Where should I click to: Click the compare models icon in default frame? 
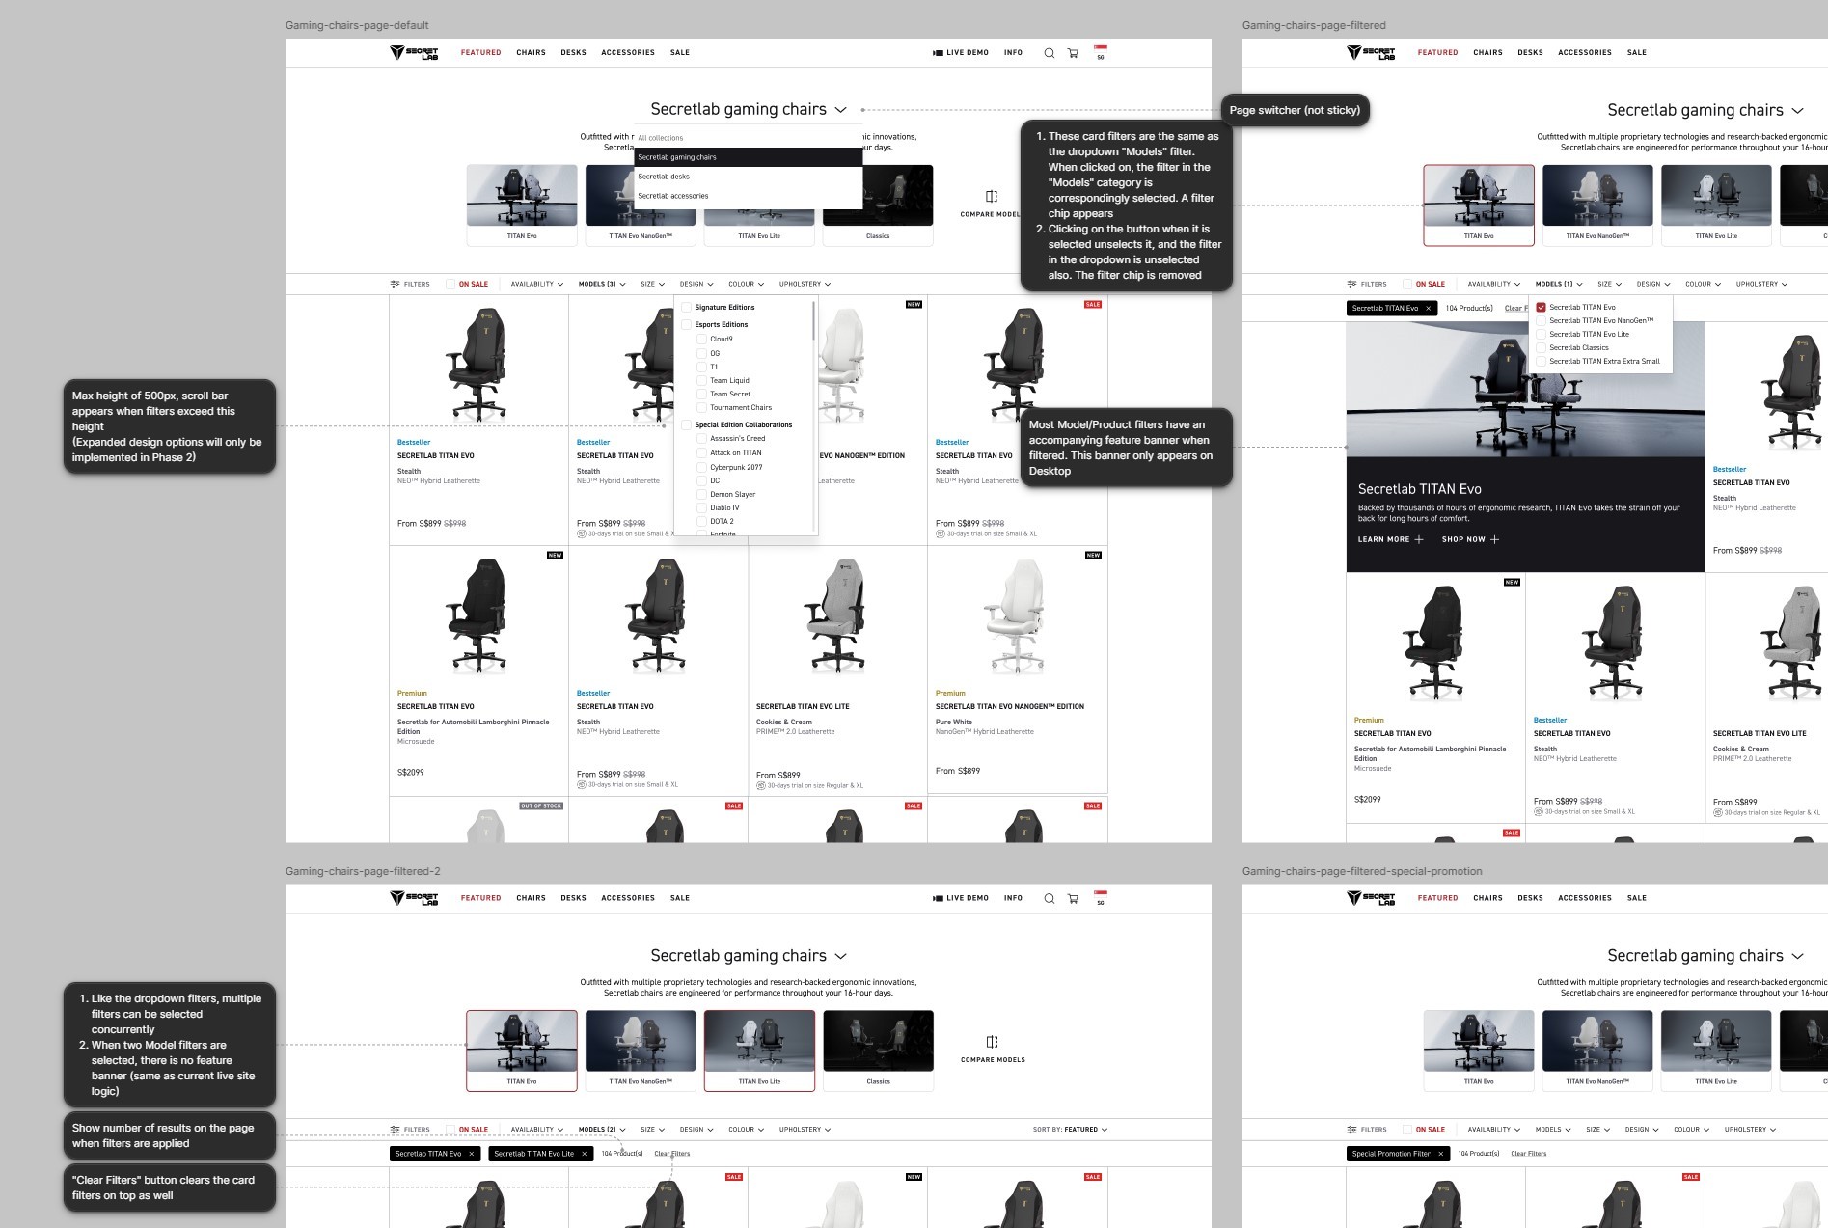tap(992, 196)
